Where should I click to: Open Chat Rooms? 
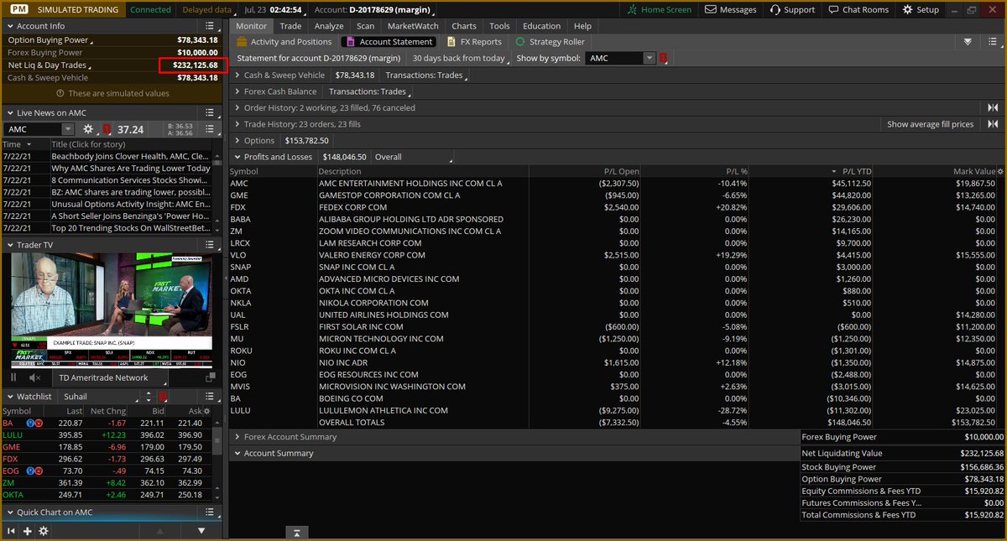point(858,9)
